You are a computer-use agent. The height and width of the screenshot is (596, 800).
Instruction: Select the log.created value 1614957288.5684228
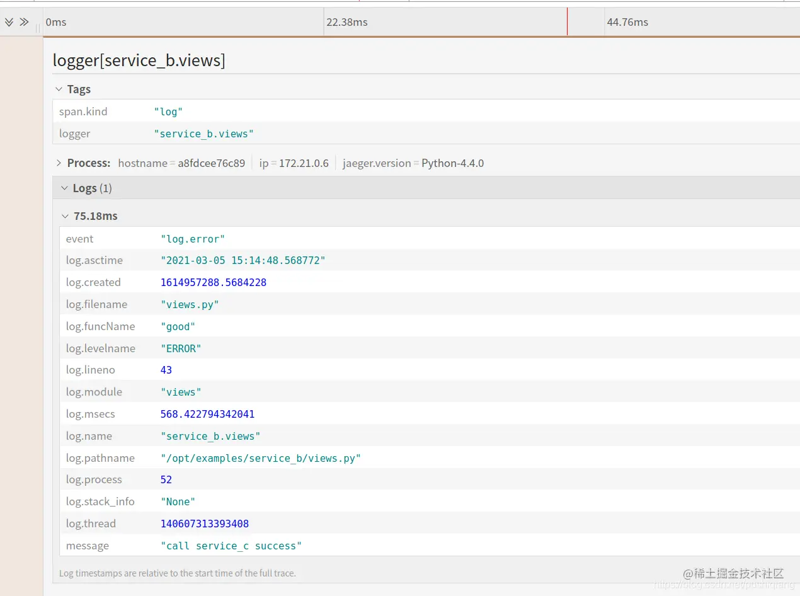click(x=214, y=283)
